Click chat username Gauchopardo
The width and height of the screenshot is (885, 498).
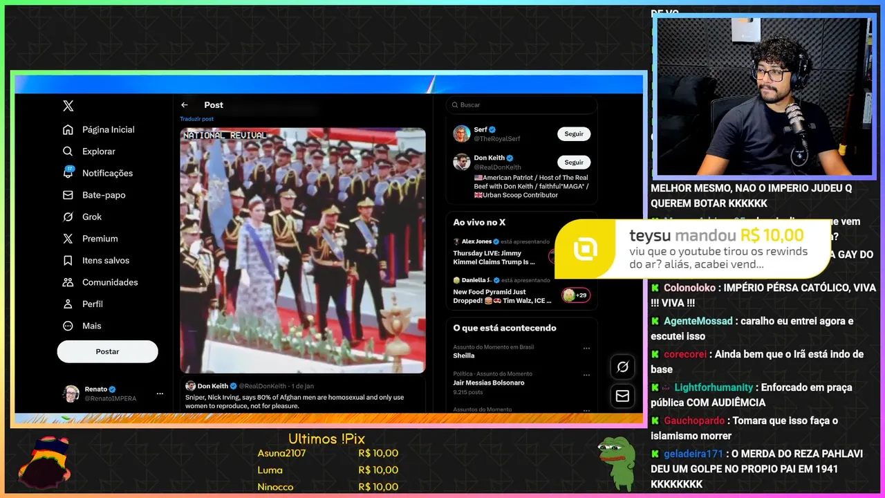click(x=694, y=421)
